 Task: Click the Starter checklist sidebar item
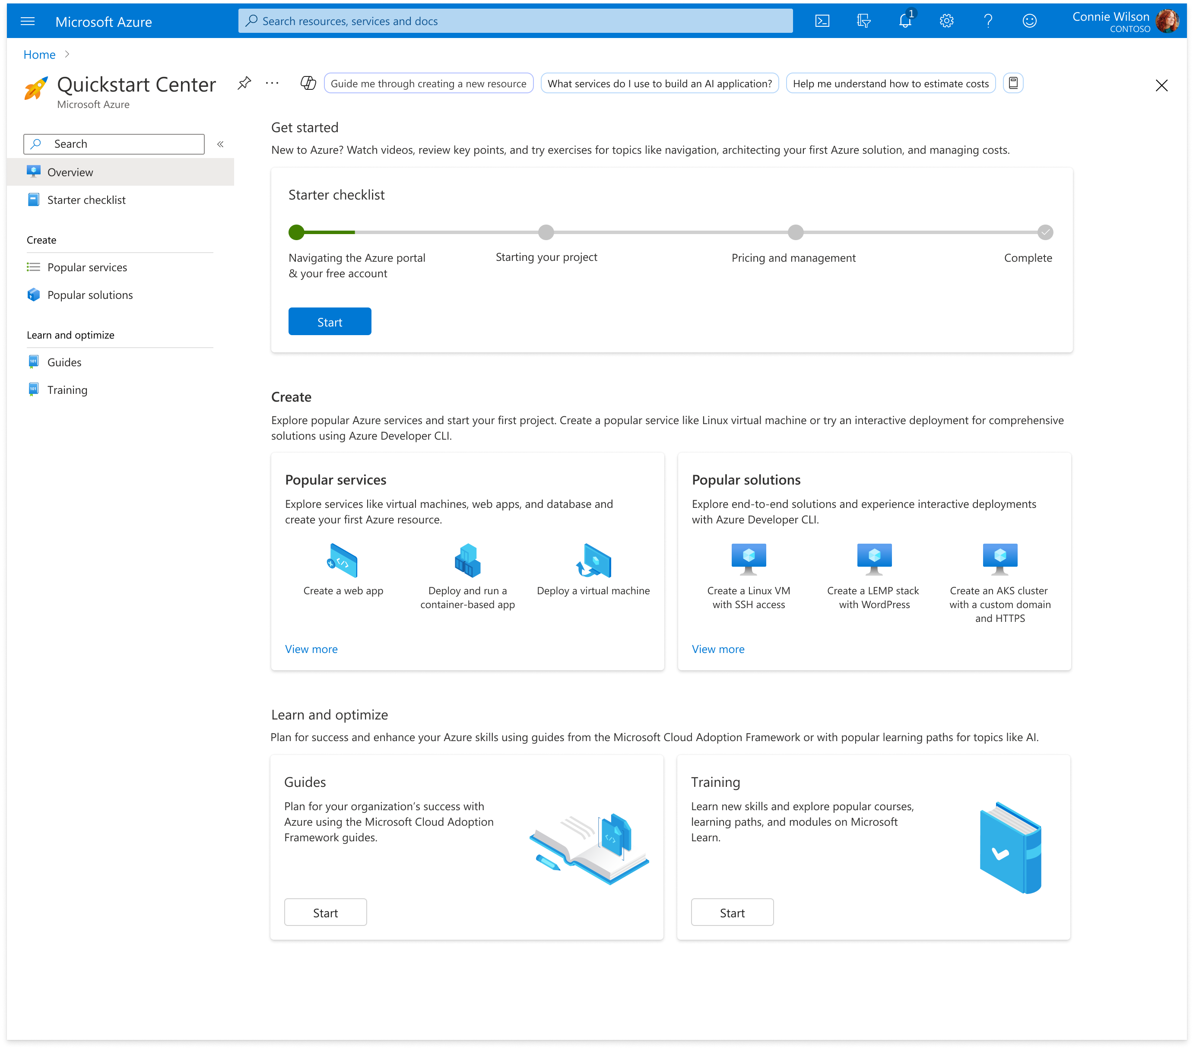pos(86,199)
